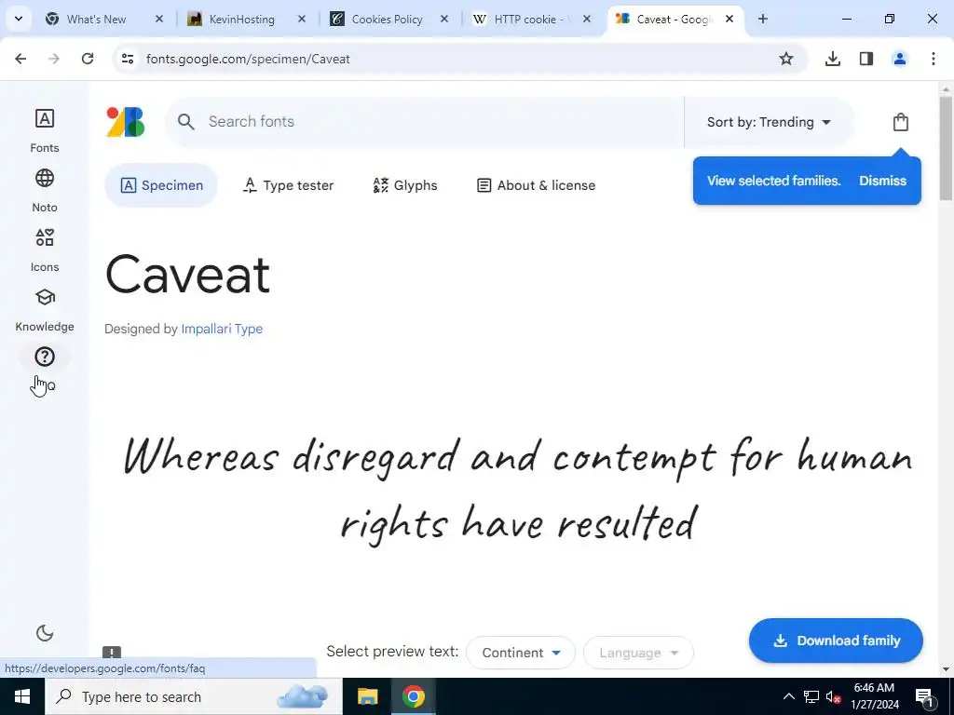Switch to About & license tab
This screenshot has height=715, width=954.
coord(536,185)
